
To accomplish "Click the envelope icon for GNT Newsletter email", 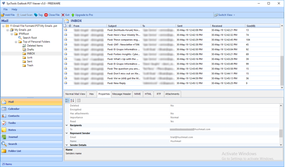I will 66,44.
